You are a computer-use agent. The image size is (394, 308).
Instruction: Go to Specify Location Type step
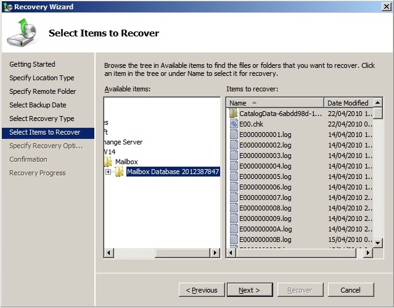coord(42,78)
